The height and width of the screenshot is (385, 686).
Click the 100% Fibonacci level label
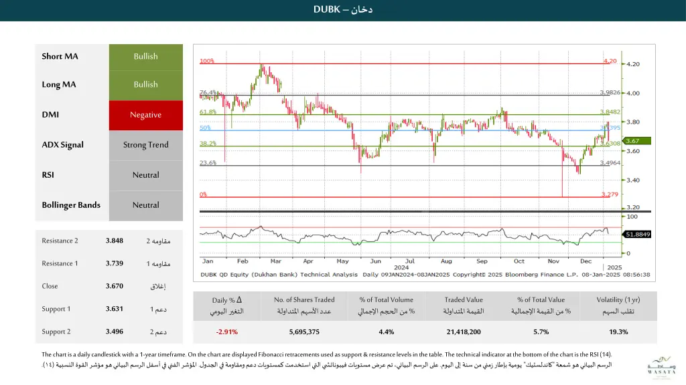(x=207, y=61)
